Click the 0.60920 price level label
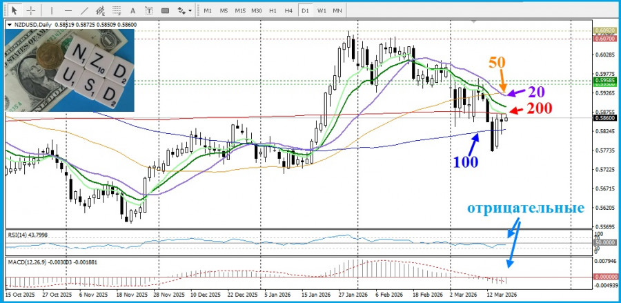Image resolution: width=621 pixels, height=303 pixels. [604, 30]
